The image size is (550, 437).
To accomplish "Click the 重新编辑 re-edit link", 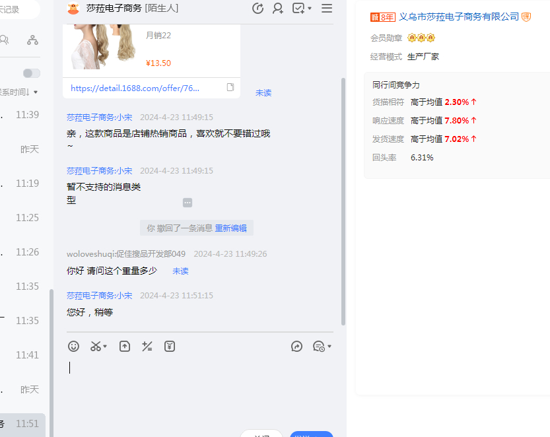I will point(230,228).
